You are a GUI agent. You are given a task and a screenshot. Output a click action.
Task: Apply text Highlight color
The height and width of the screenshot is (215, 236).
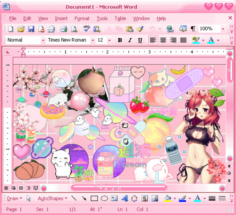(196, 40)
